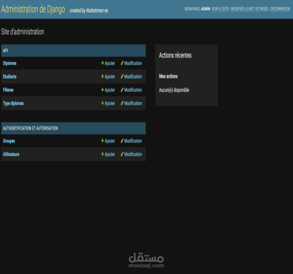Screen dimensions: 293x274
Task: Click the Site d'administration heading
Action: (x=22, y=32)
